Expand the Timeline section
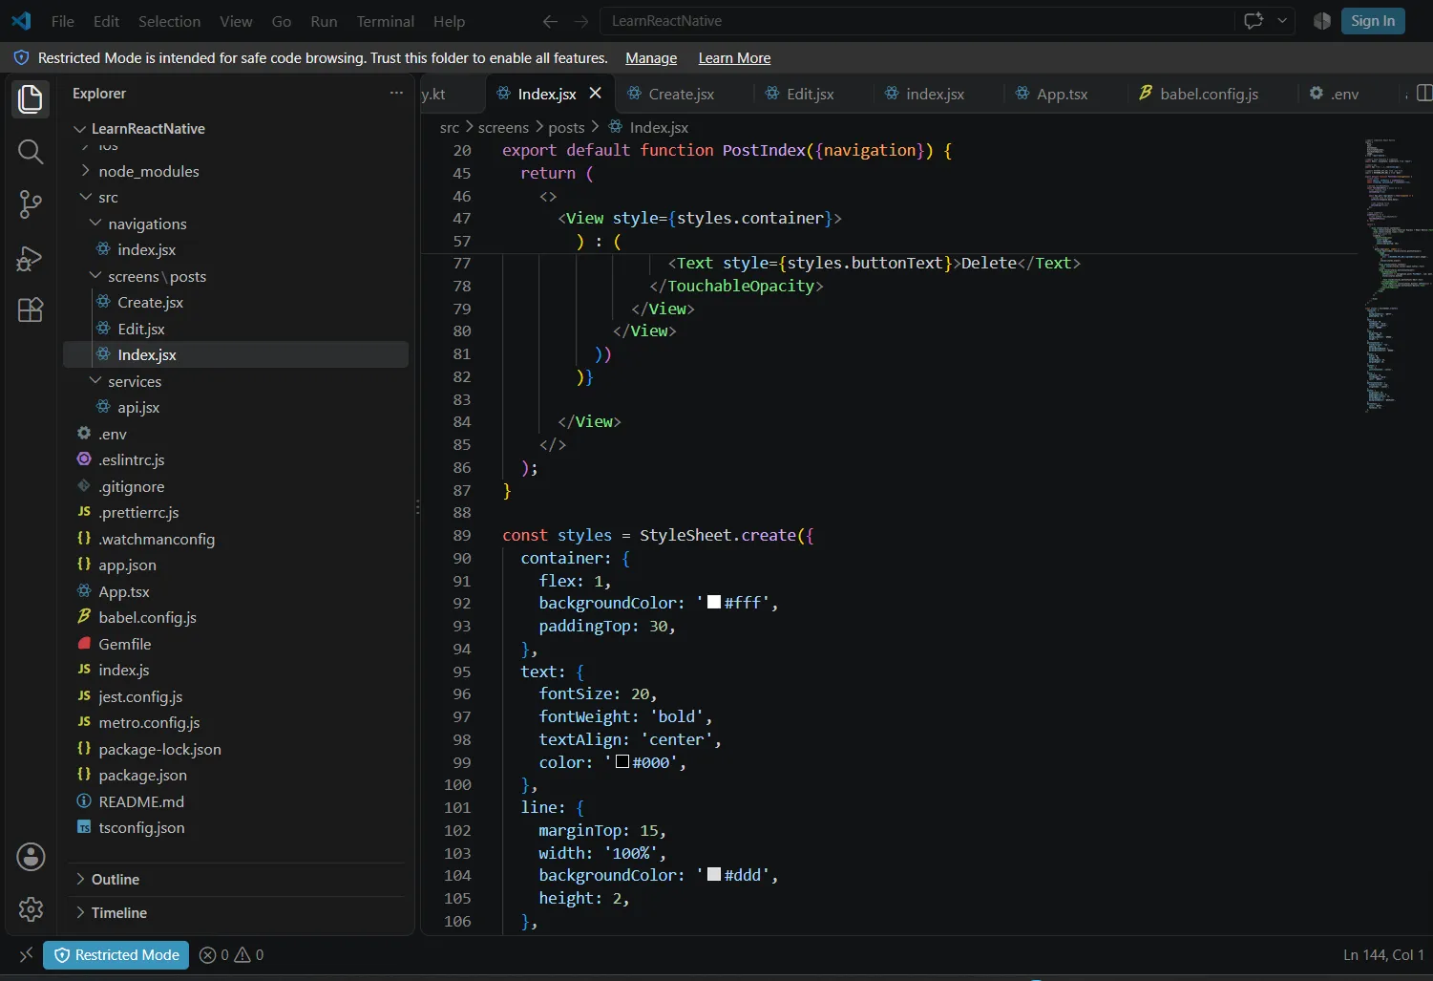 coord(80,912)
